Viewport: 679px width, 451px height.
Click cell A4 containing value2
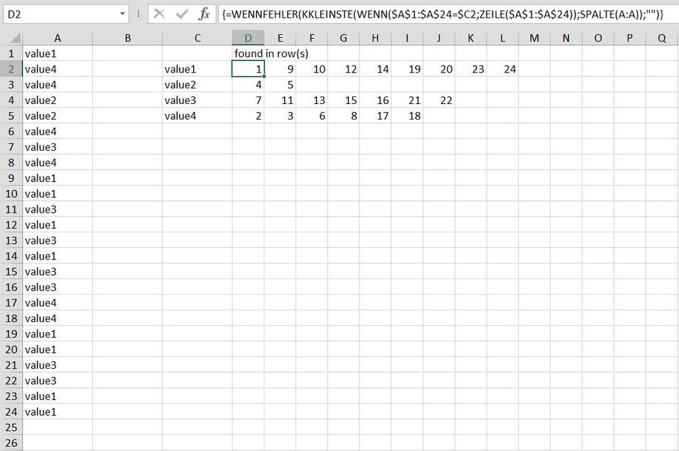tap(58, 101)
